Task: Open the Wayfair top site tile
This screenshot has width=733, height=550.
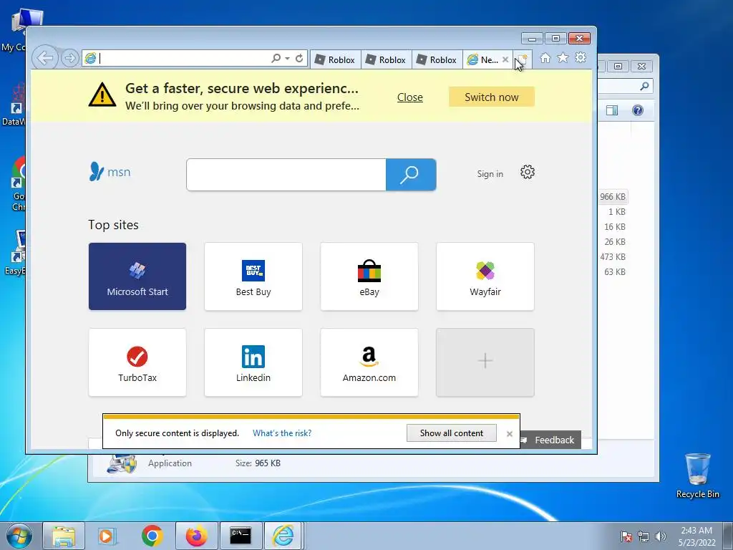Action: click(485, 276)
